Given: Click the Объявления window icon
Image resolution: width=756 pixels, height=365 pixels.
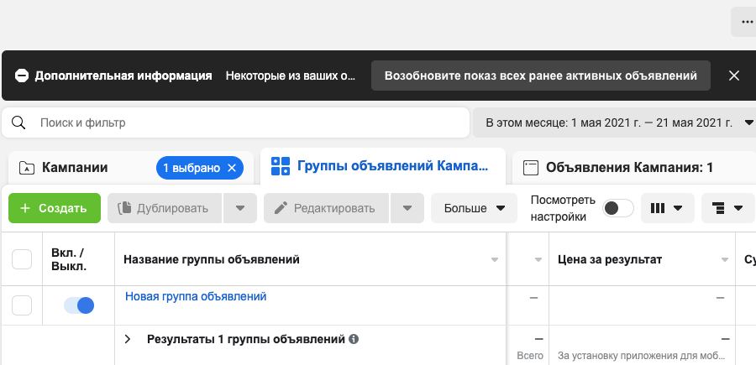Looking at the screenshot, I should pyautogui.click(x=530, y=168).
